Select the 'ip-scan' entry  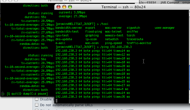coord(91,39)
